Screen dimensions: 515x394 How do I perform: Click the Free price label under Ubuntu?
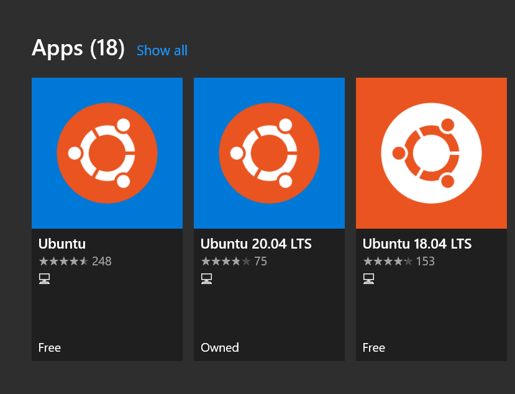click(50, 347)
